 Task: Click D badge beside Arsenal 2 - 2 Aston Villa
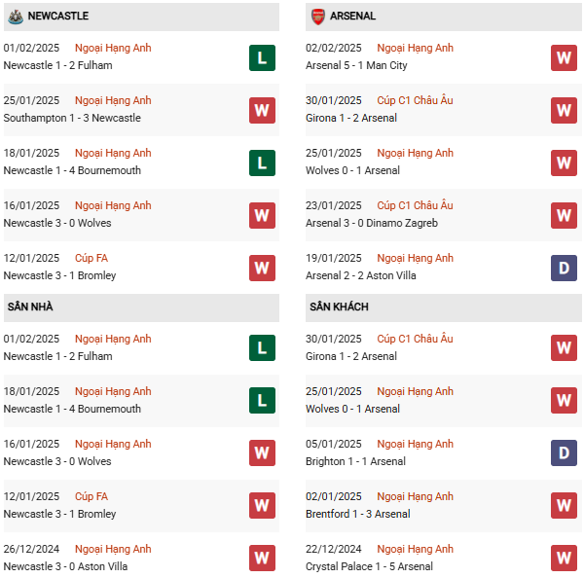click(564, 268)
